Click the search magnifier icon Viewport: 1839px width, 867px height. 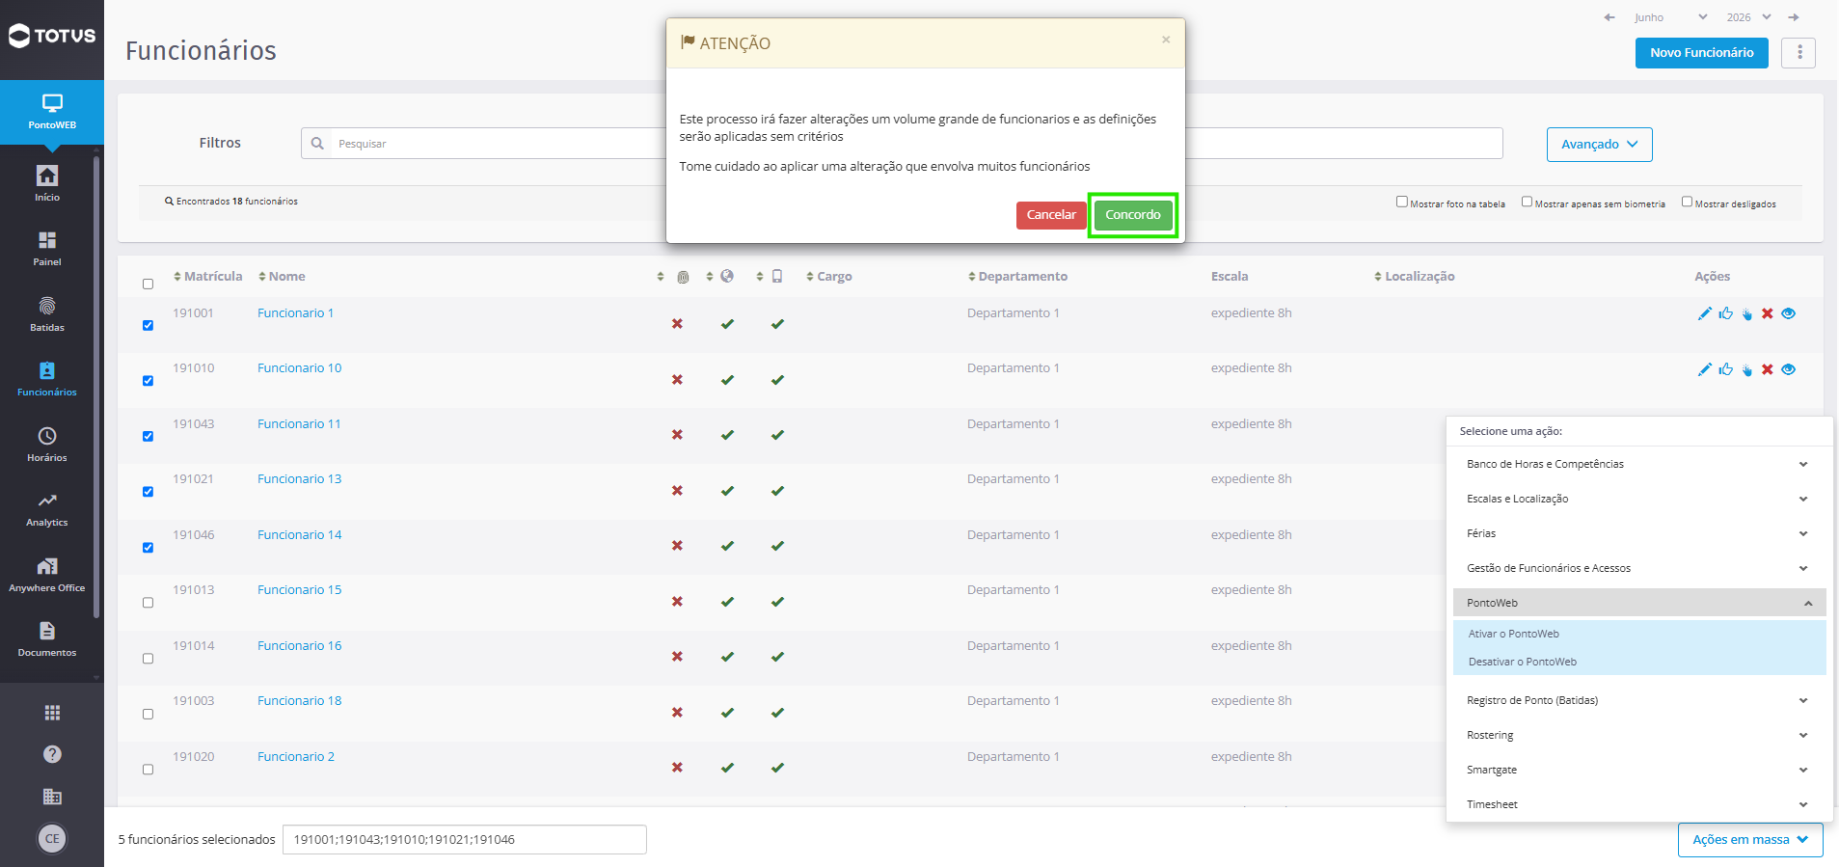pyautogui.click(x=317, y=144)
